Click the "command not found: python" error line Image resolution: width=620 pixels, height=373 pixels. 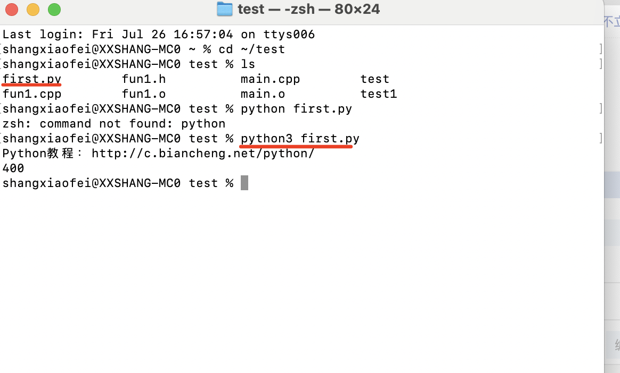[x=114, y=124]
